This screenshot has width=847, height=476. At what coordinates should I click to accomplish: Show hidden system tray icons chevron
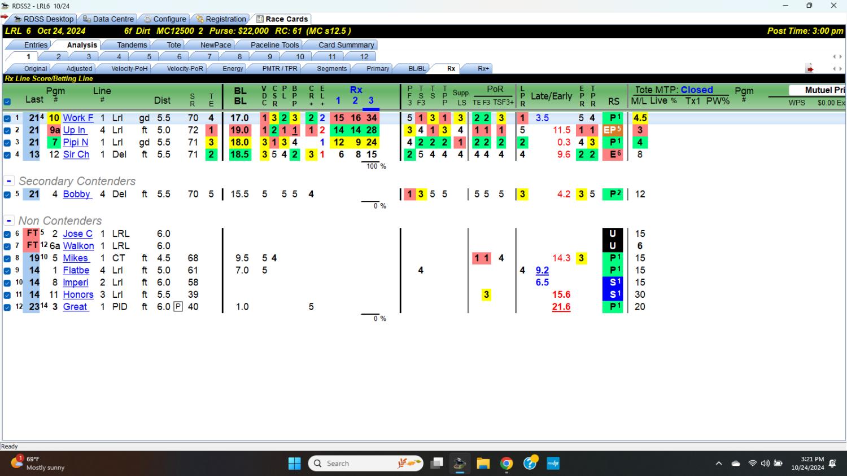(719, 464)
